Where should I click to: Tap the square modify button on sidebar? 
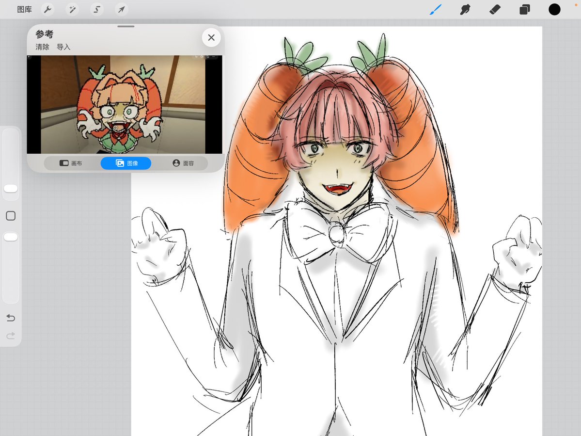[11, 216]
